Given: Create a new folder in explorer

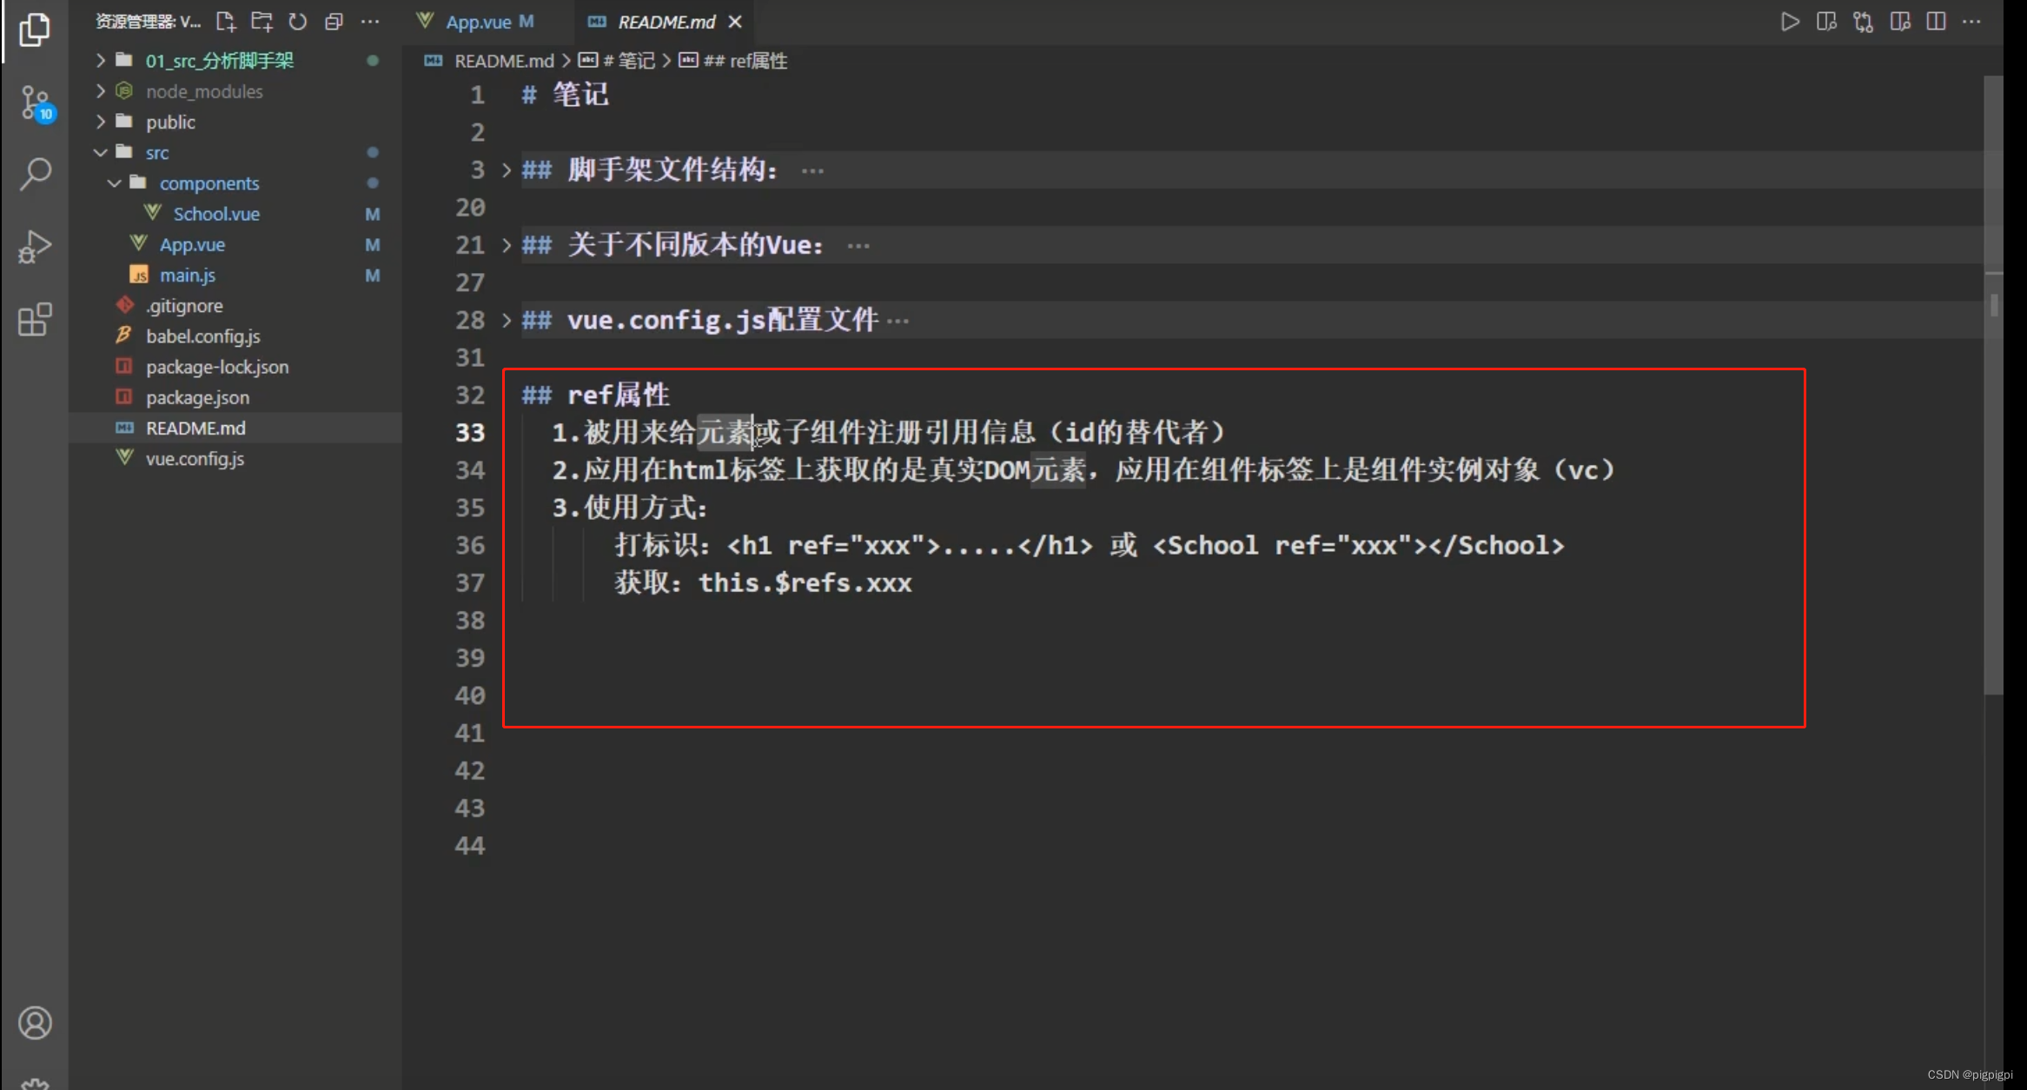Looking at the screenshot, I should (x=262, y=22).
